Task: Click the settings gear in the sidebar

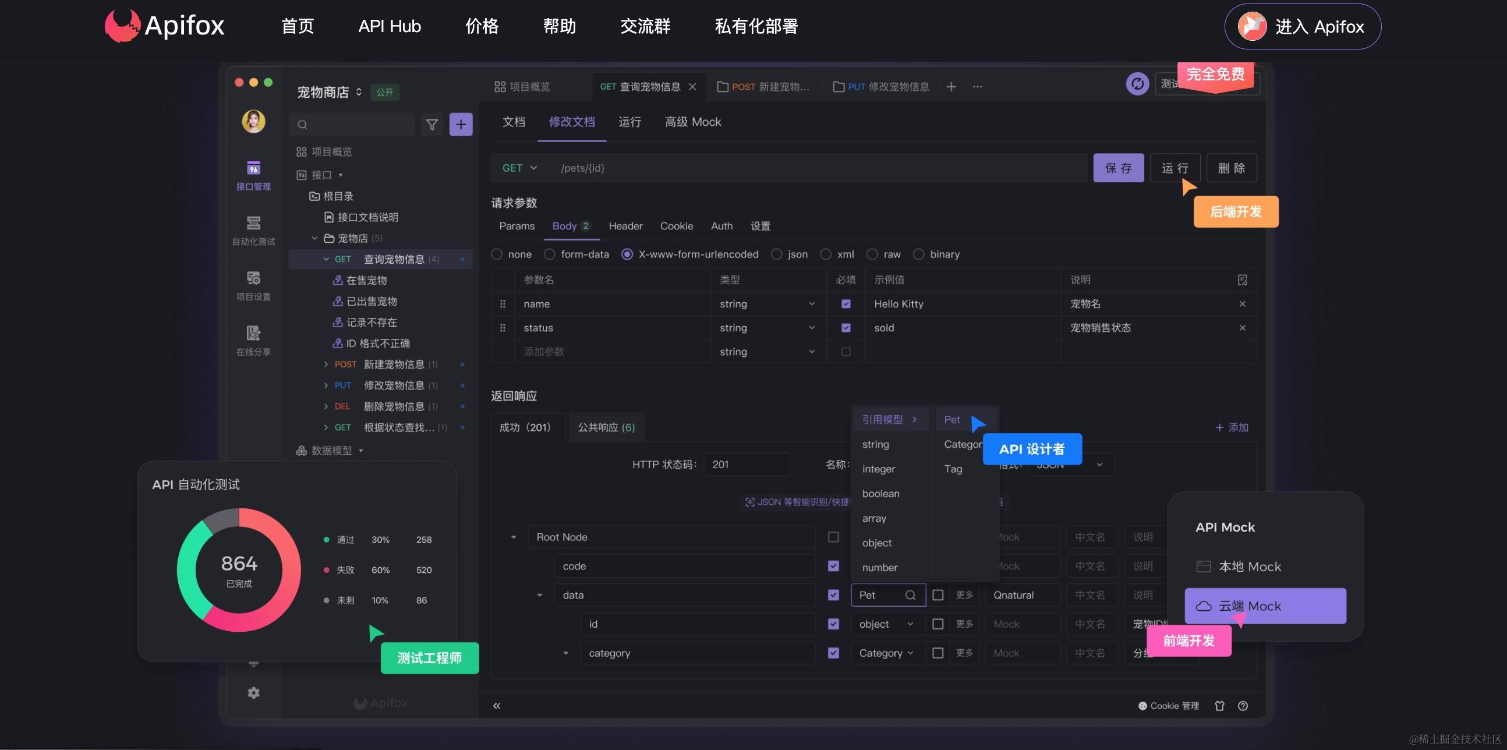Action: coord(253,693)
